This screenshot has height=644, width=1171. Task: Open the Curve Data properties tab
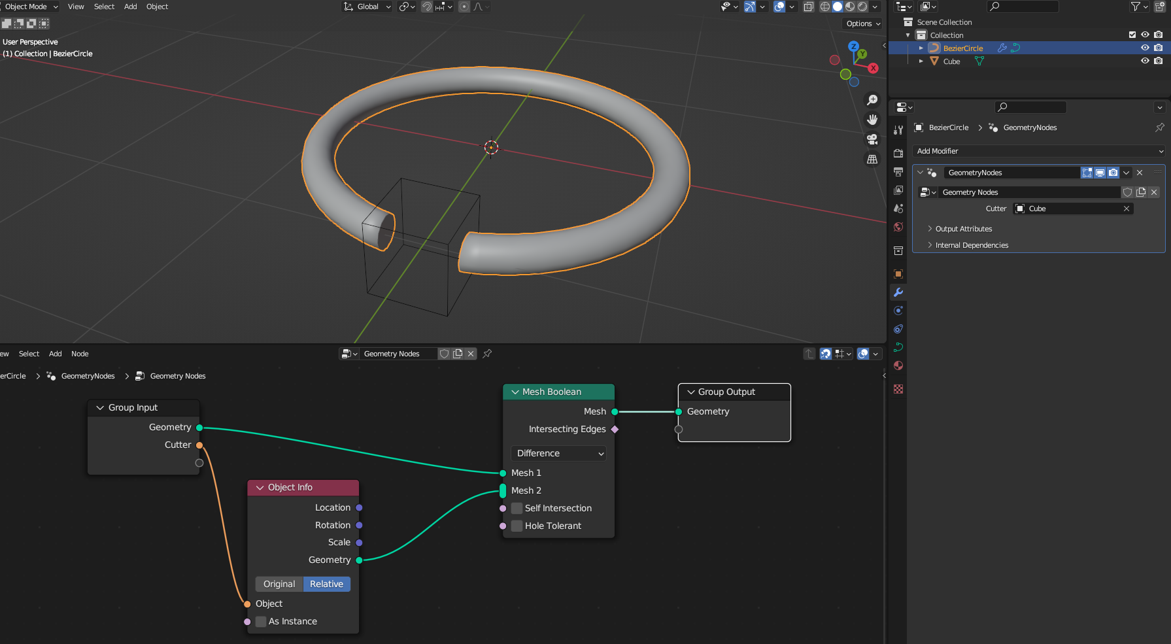(x=898, y=347)
